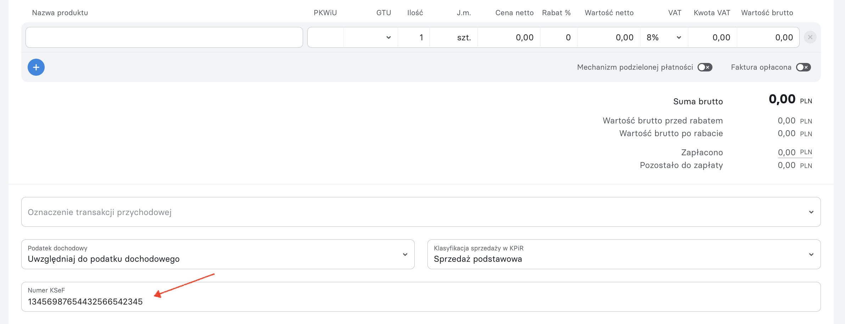Click the Pozostało do zapłaty label
Image resolution: width=845 pixels, height=324 pixels.
click(681, 165)
